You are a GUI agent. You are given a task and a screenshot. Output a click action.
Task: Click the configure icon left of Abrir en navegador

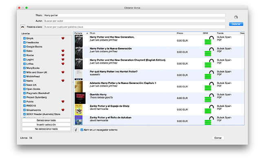(76, 130)
